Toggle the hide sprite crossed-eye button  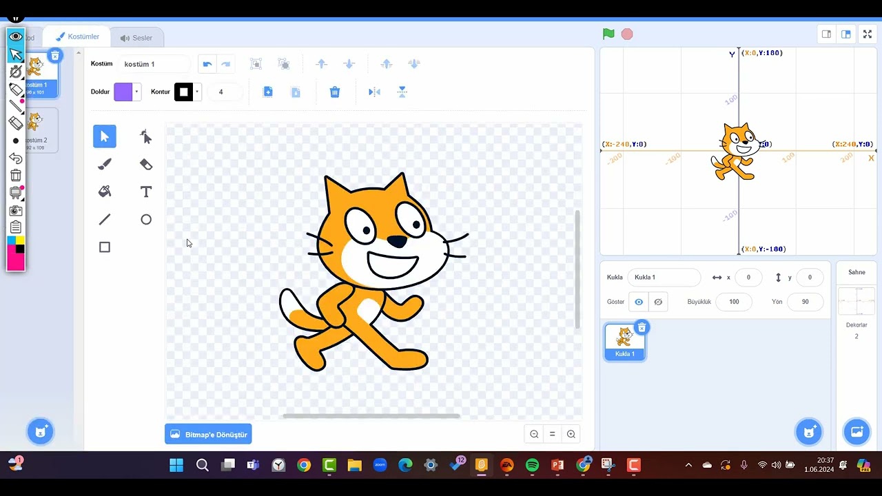click(x=658, y=302)
